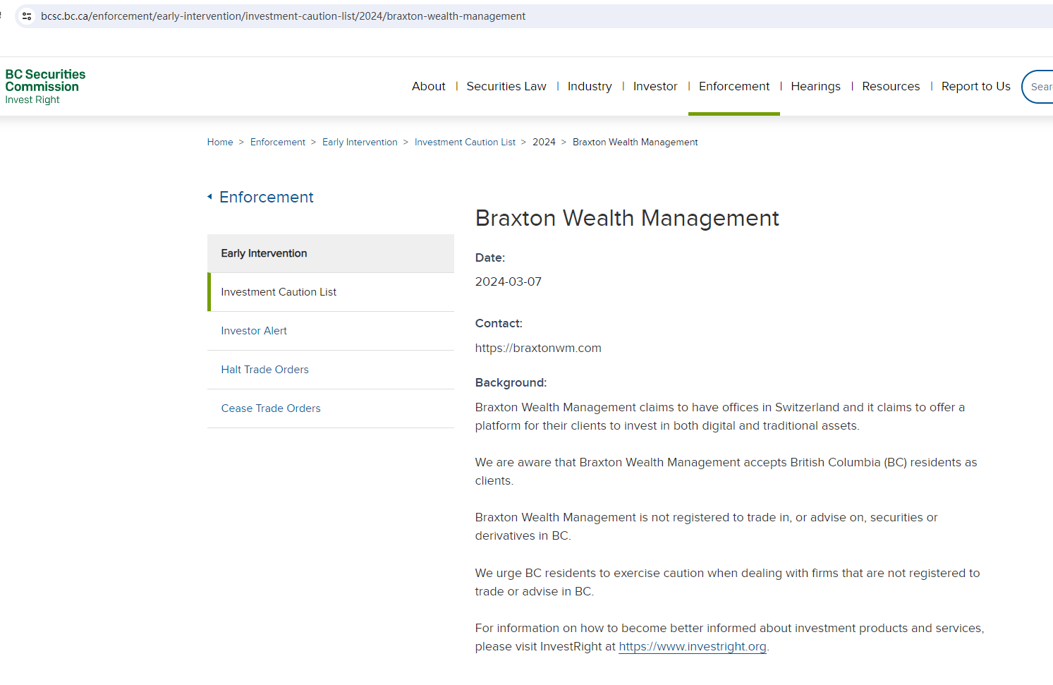The height and width of the screenshot is (685, 1053).
Task: Go to Home breadcrumb link
Action: pos(220,142)
